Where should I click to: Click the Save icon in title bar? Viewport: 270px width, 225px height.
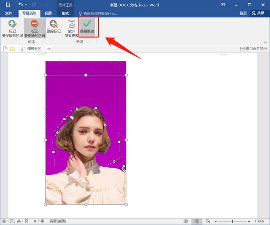point(8,5)
